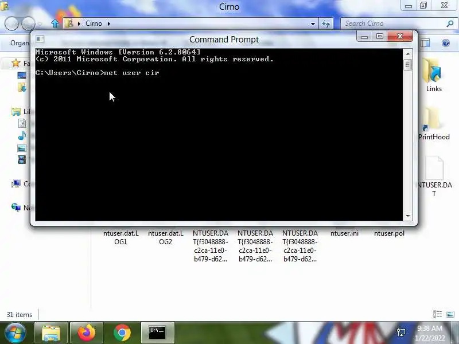459x344 pixels.
Task: Select the ntuser.dat.LOG2 file
Action: tap(166, 237)
